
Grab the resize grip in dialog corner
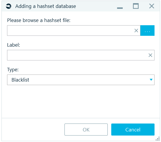point(157,139)
